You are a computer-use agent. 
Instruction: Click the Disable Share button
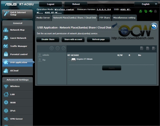point(48,39)
